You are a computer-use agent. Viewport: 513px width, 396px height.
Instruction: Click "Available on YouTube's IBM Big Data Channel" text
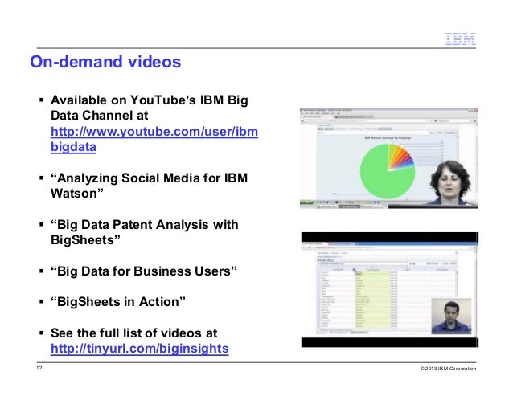[150, 108]
